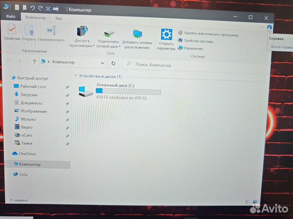Click pin icon next to Музыка
The image size is (293, 219).
pos(67,120)
